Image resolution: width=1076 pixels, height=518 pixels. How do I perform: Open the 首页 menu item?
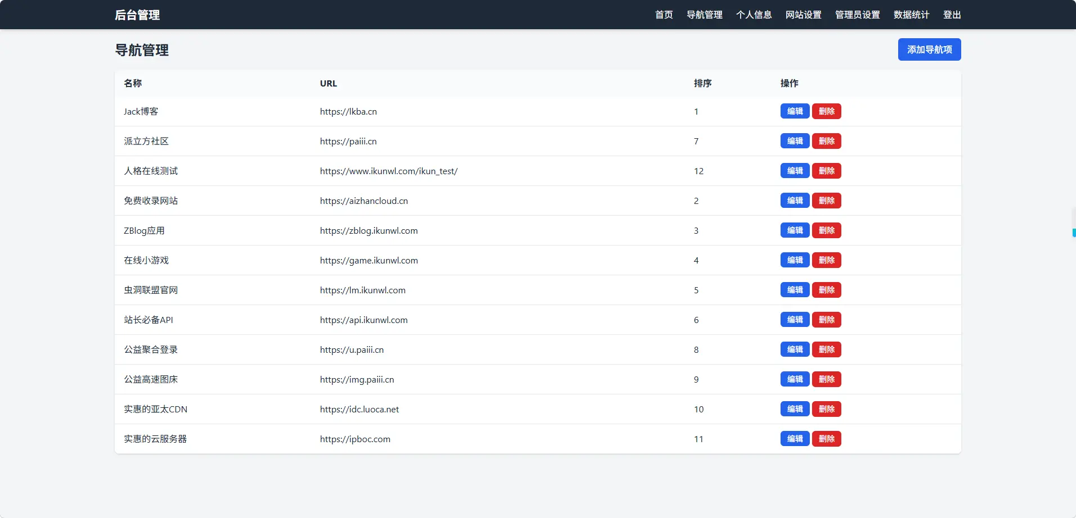pos(663,15)
